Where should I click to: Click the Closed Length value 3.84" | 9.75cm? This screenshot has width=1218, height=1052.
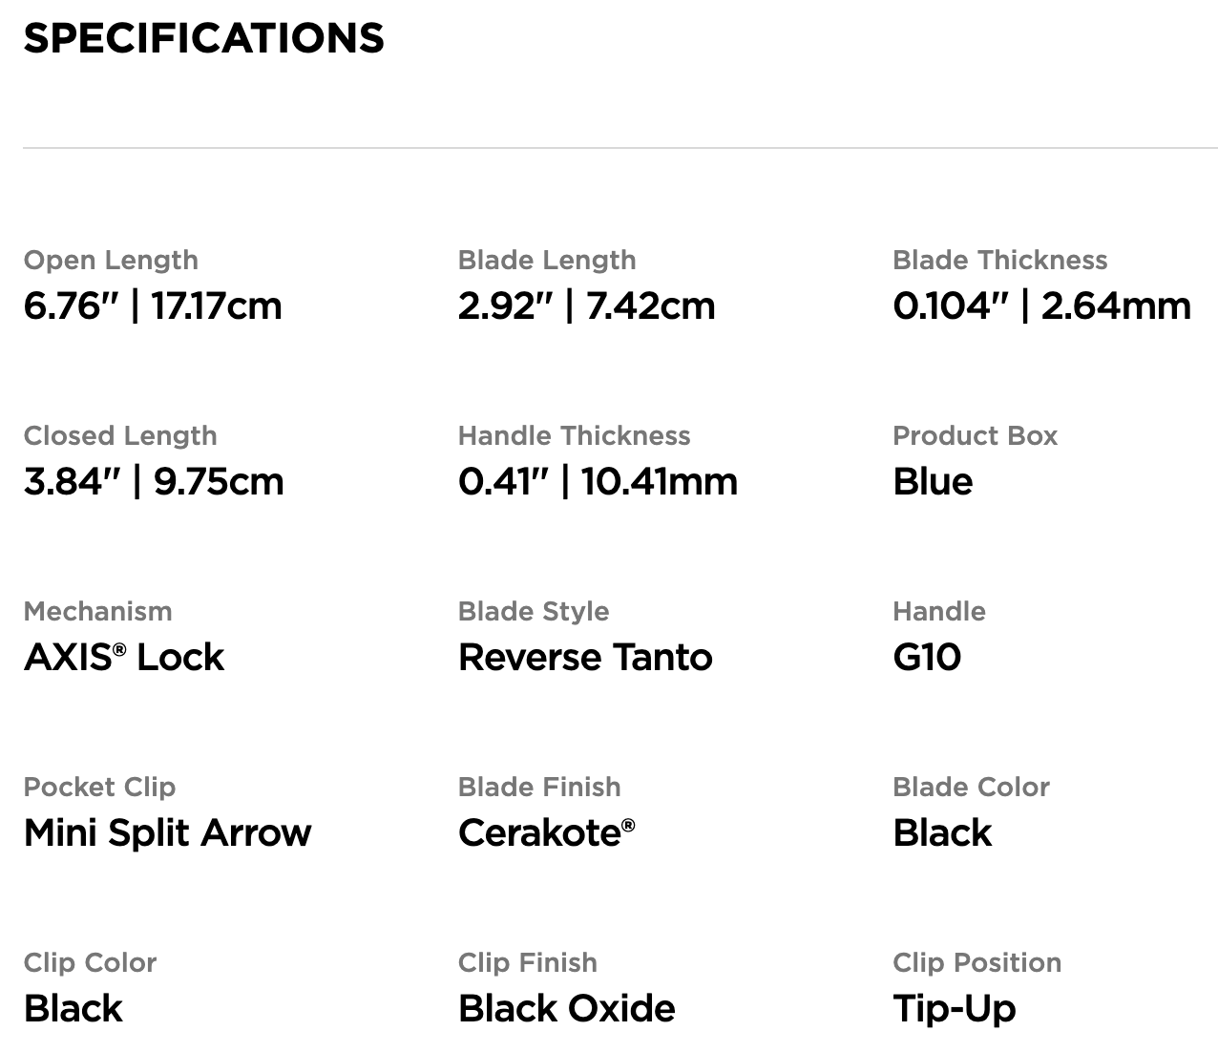coord(154,482)
